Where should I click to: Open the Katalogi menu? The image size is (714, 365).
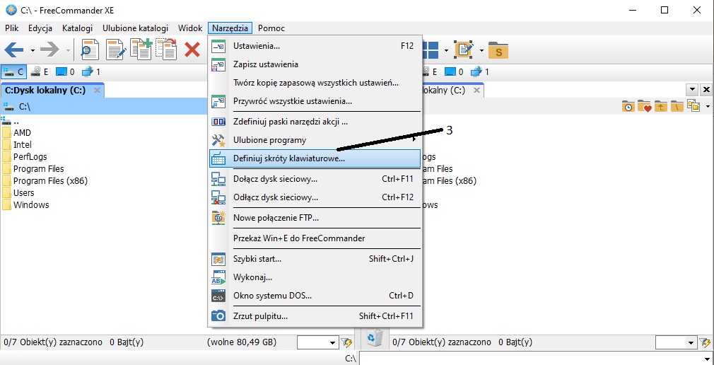pos(78,28)
